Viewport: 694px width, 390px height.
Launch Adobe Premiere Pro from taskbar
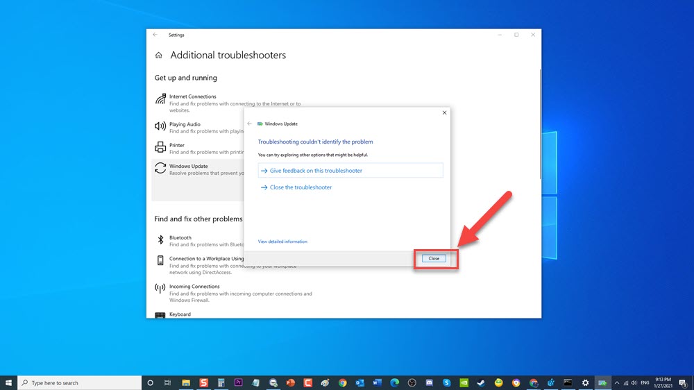pos(238,383)
